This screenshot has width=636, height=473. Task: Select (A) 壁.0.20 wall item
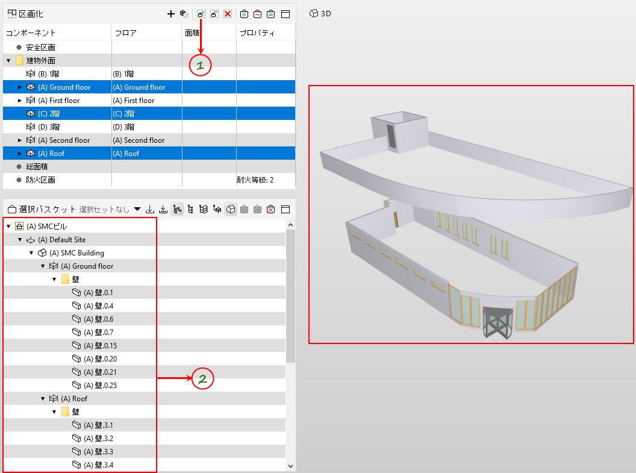coord(100,359)
